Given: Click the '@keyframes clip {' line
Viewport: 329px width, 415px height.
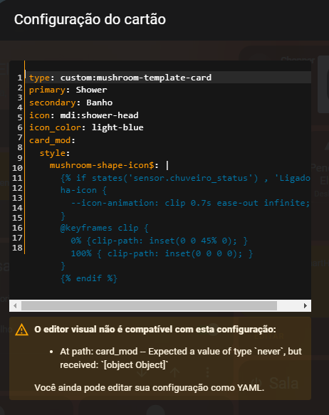Looking at the screenshot, I should pos(104,228).
